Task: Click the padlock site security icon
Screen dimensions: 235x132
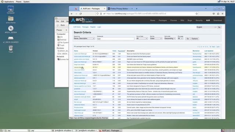Action: [101, 14]
